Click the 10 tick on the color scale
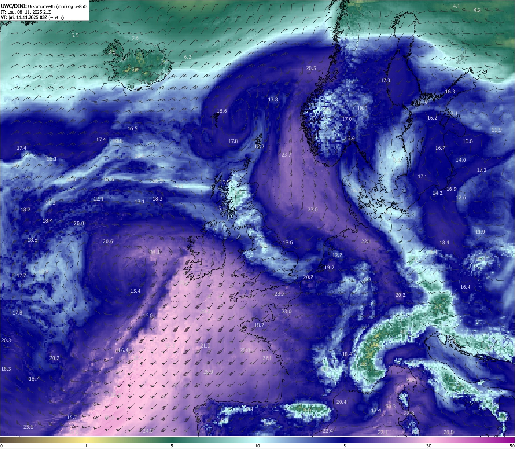Screen dimensions: 515x449 pos(257,446)
